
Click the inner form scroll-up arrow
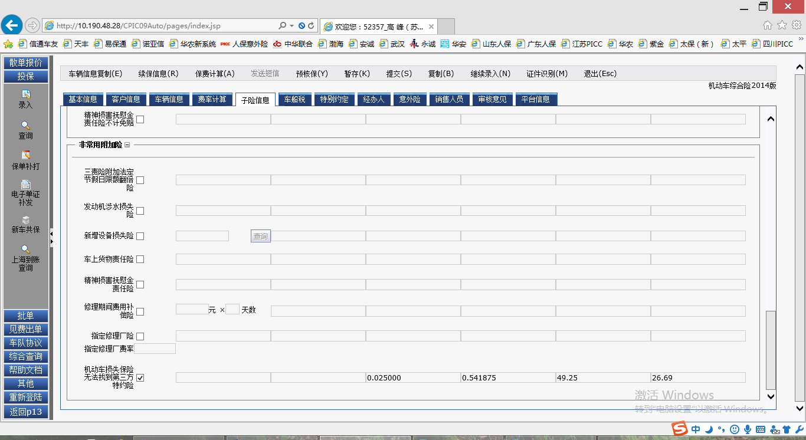point(770,119)
